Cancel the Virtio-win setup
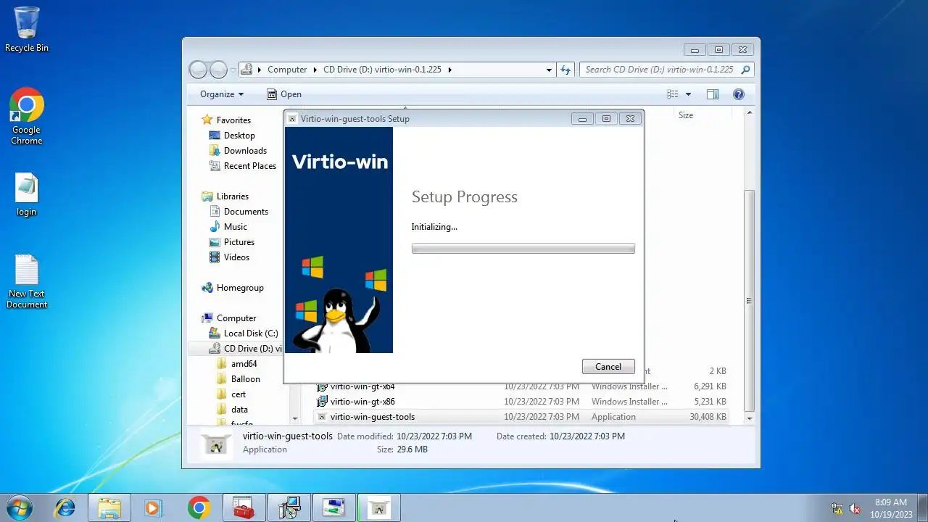The image size is (928, 522). click(x=608, y=366)
